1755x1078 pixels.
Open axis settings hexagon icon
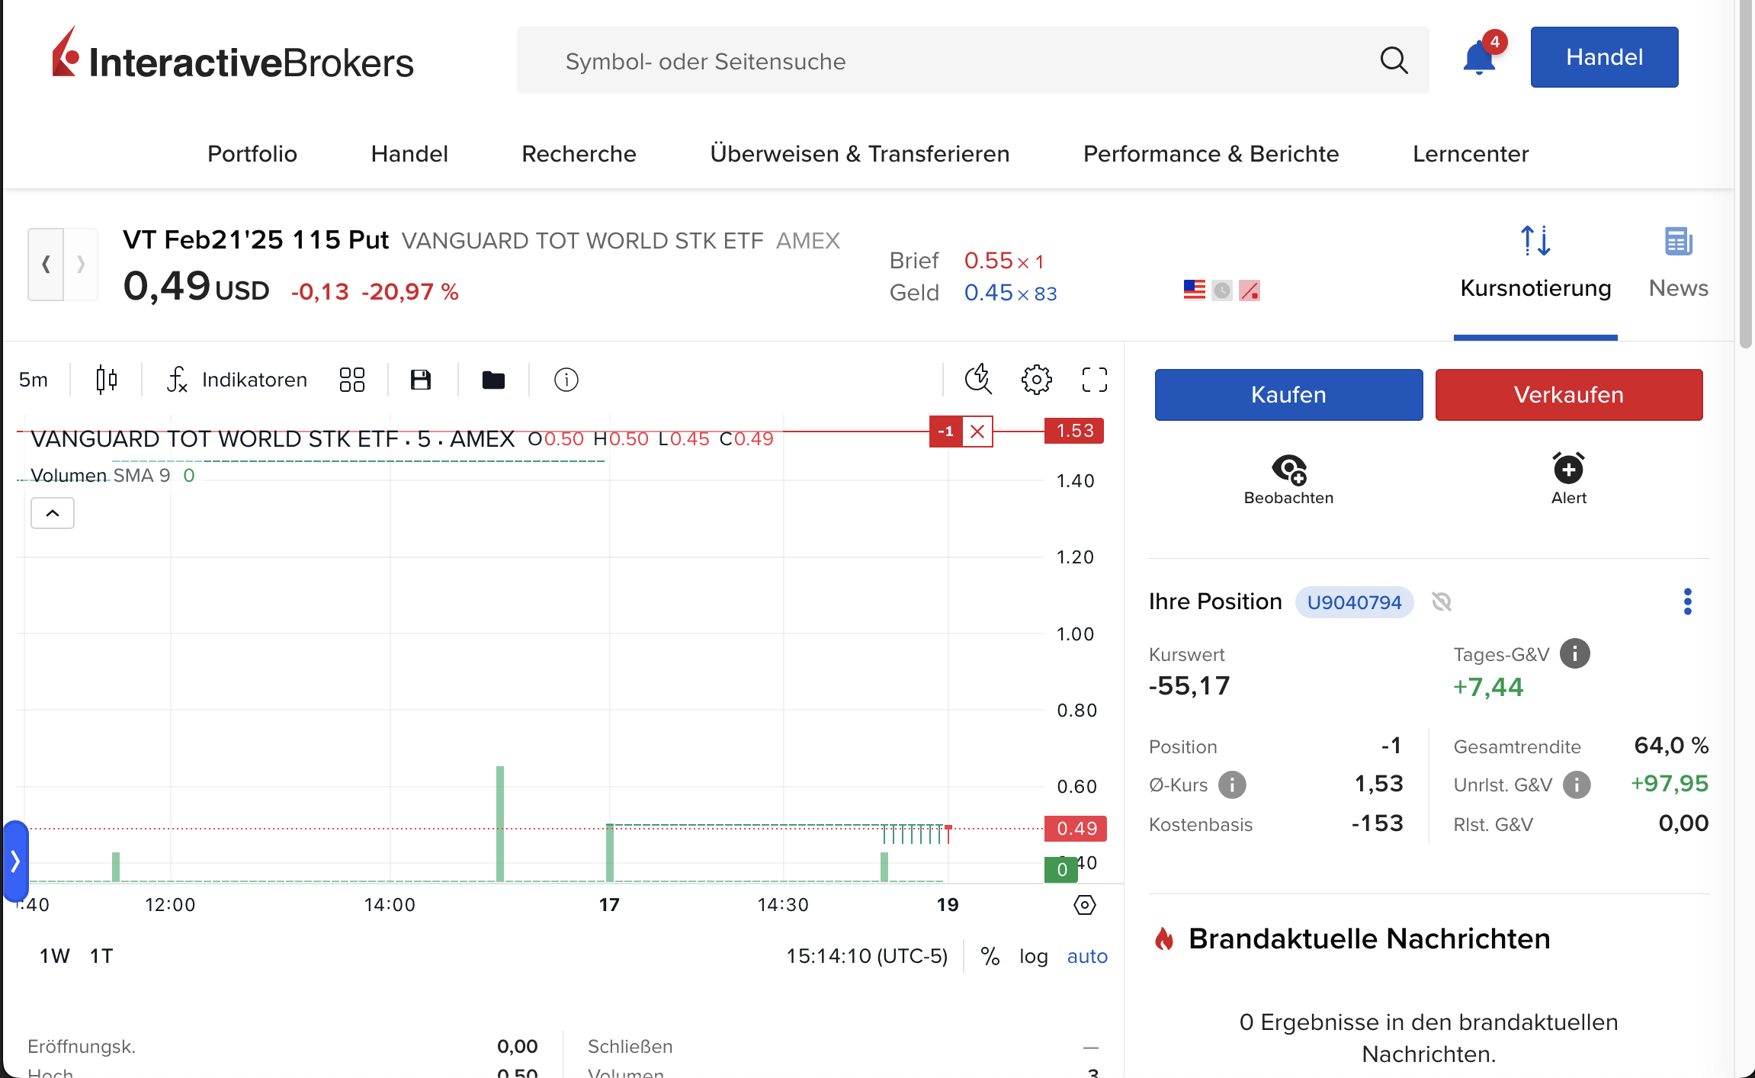[1085, 905]
